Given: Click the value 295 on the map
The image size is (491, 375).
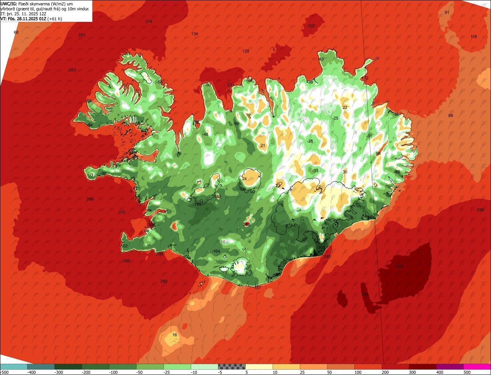Looking at the screenshot, I should [x=160, y=254].
